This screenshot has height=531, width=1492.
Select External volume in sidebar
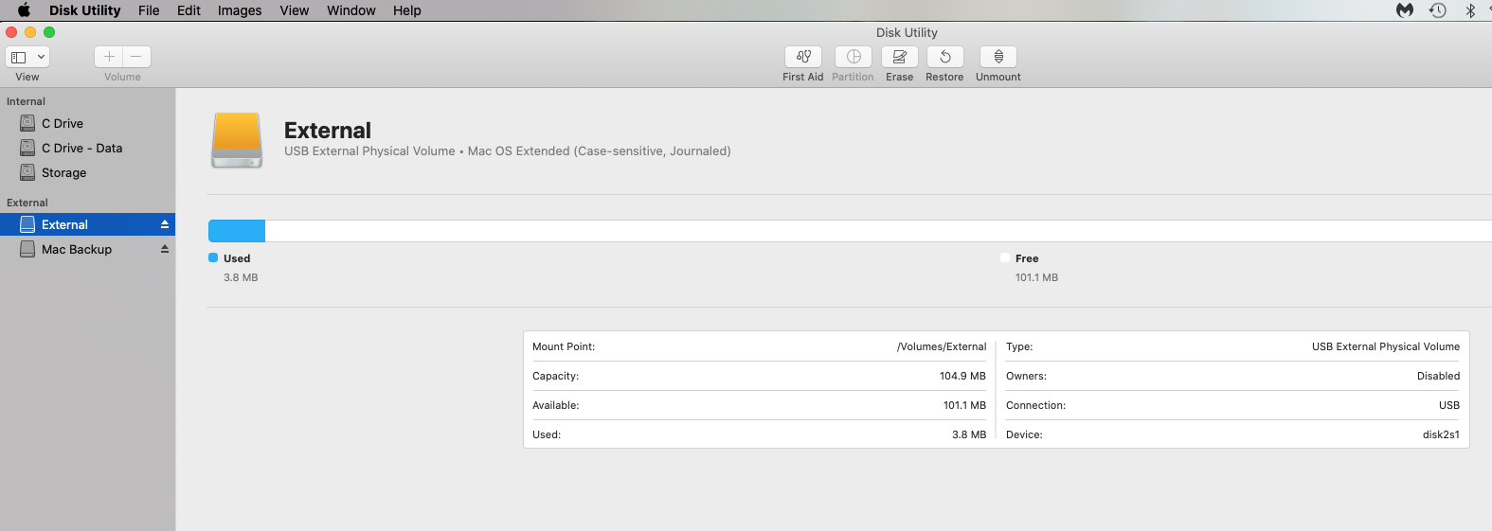click(x=87, y=224)
